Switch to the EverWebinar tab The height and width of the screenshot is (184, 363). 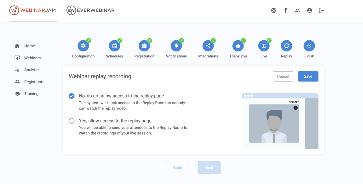[91, 10]
